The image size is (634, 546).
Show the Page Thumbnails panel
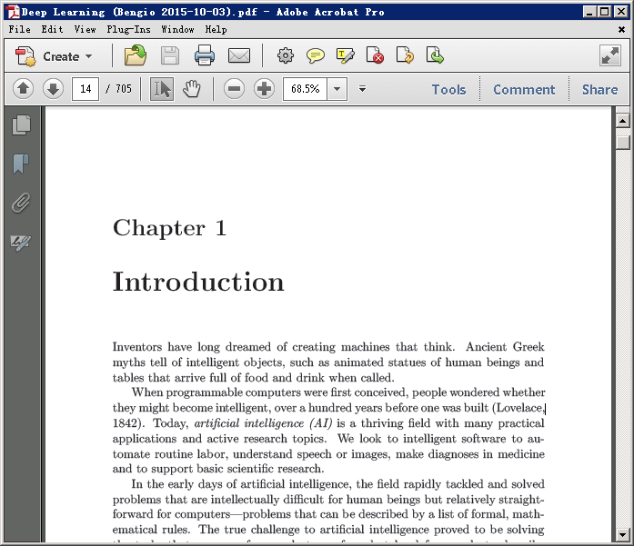click(x=22, y=124)
